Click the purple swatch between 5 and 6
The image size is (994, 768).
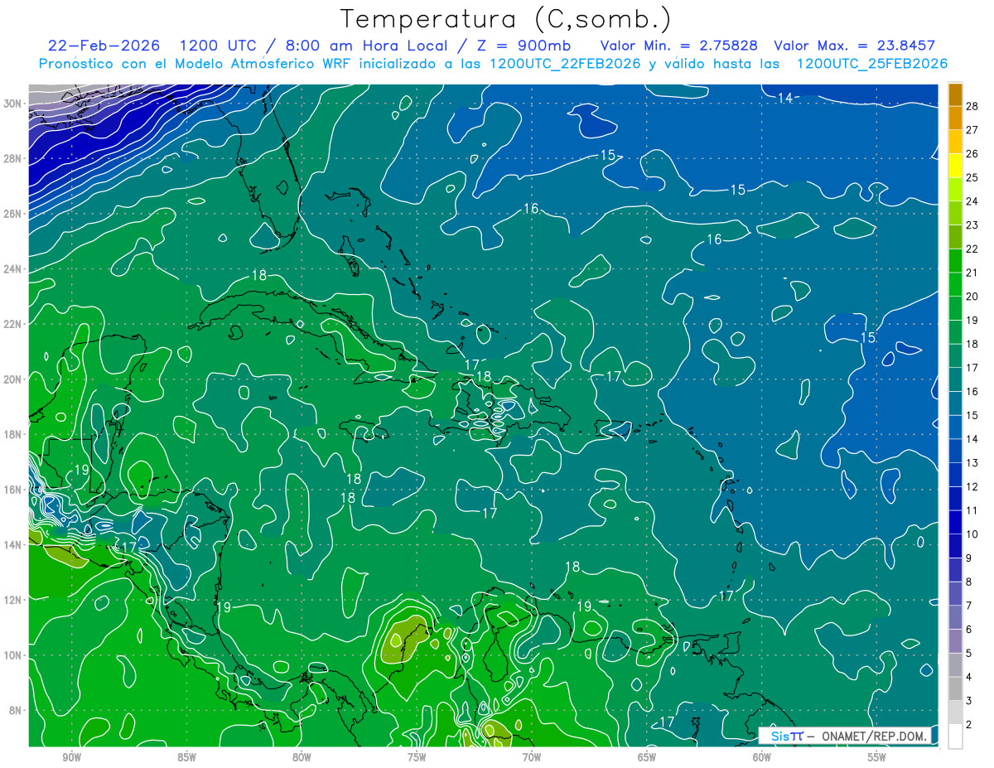[x=955, y=641]
